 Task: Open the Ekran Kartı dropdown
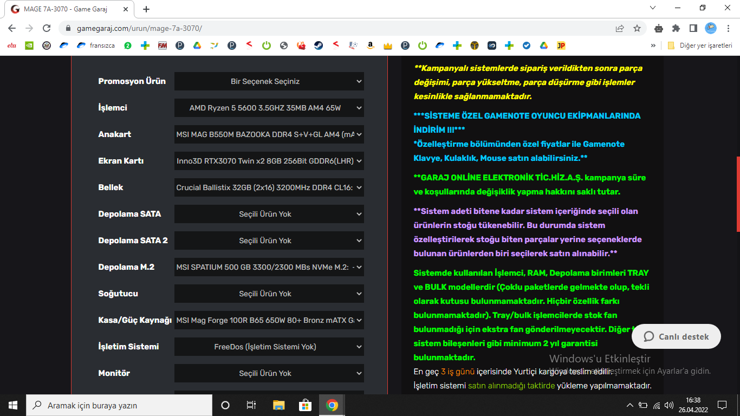[x=269, y=161]
